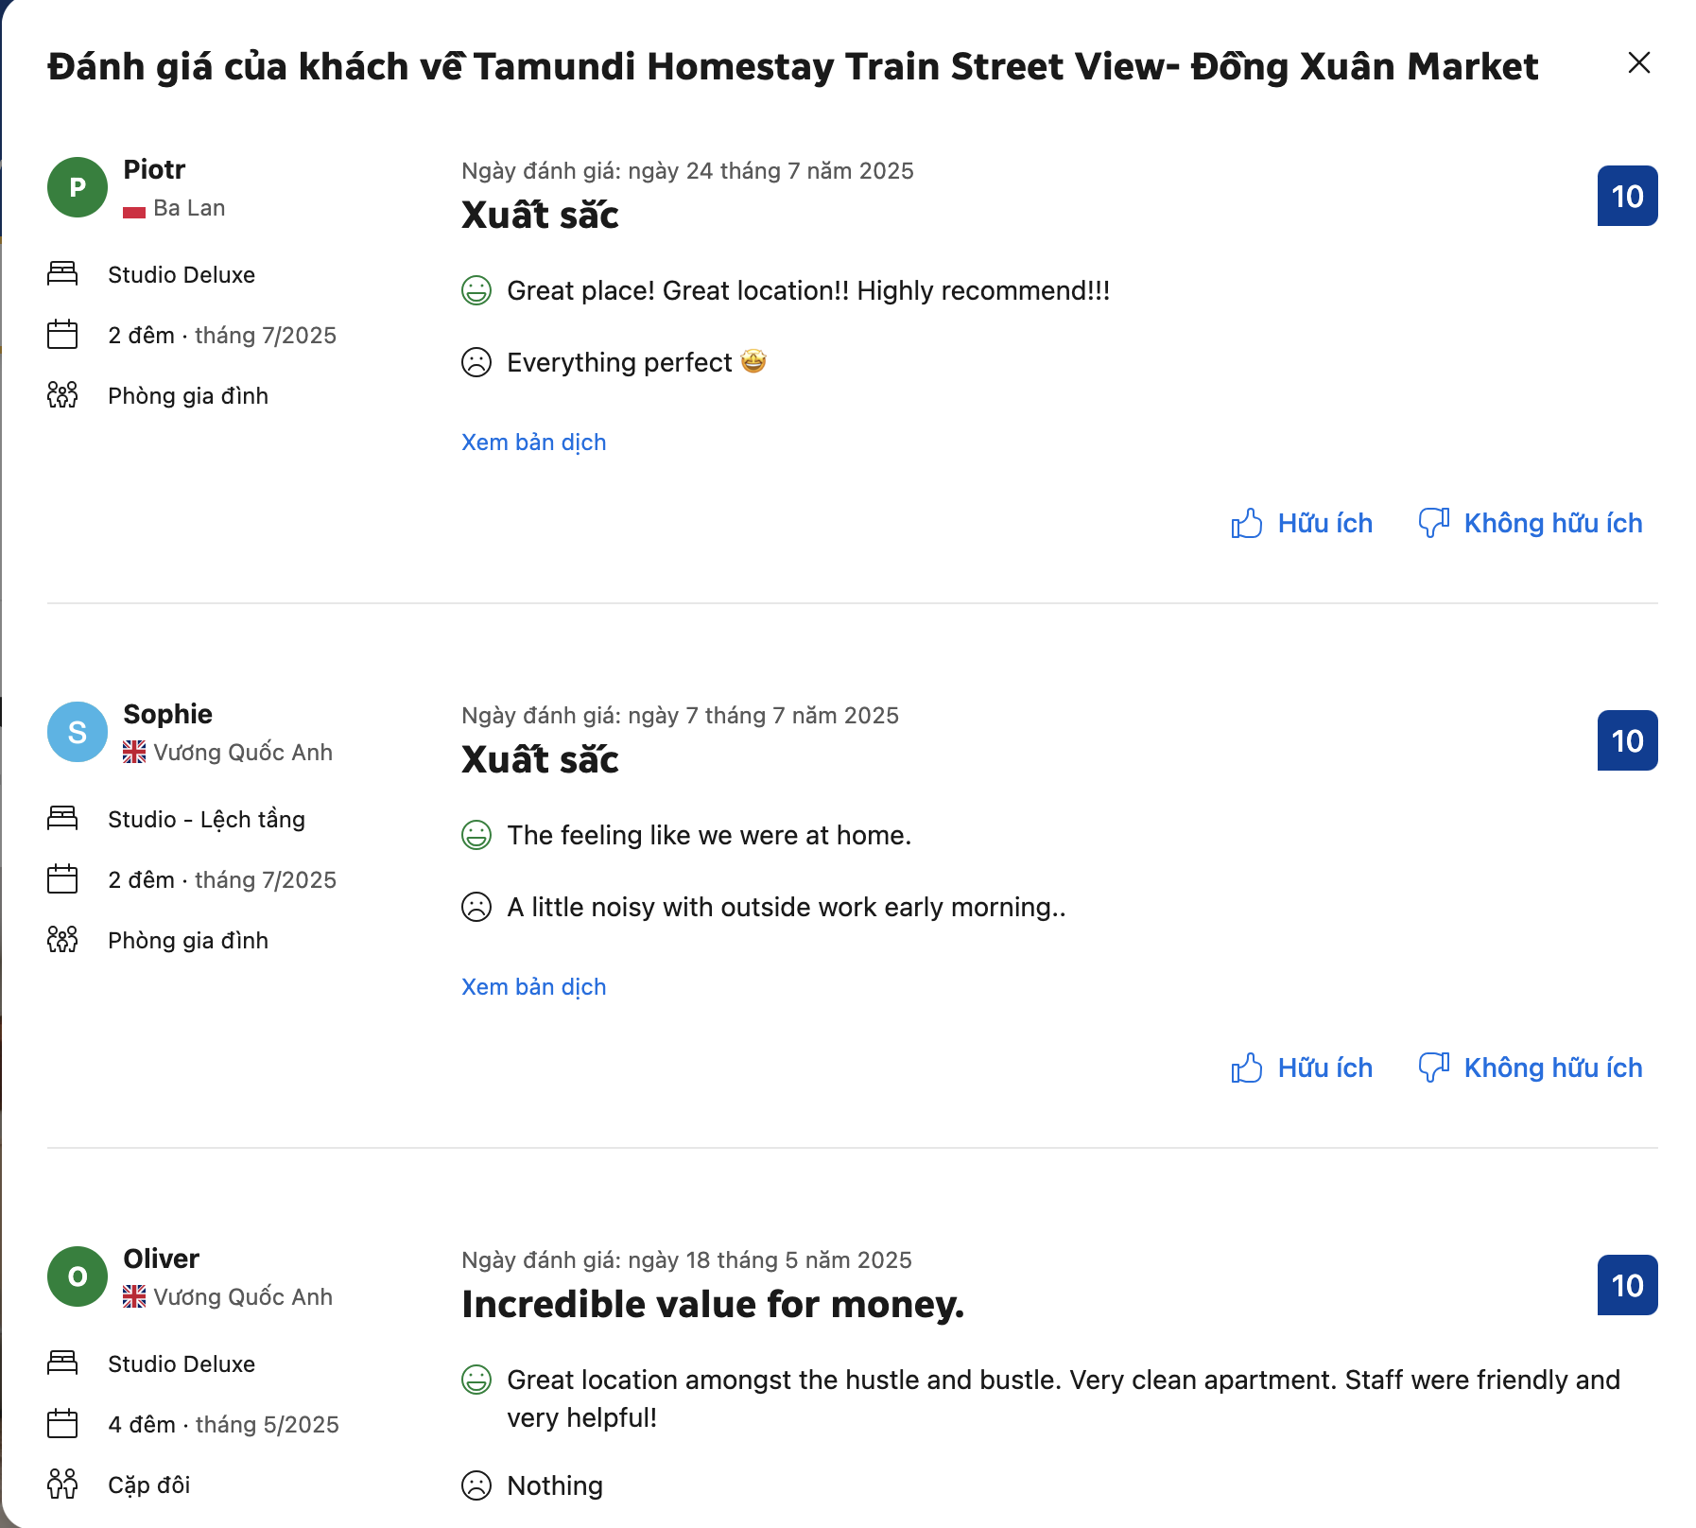Click the calendar icon for Sophie's 2 đêm stay

coord(62,879)
